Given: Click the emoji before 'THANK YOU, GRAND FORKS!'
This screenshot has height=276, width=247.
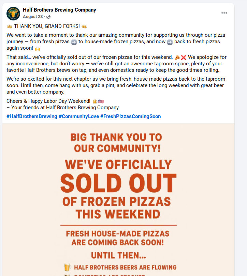Looking at the screenshot, I should pyautogui.click(x=10, y=26).
